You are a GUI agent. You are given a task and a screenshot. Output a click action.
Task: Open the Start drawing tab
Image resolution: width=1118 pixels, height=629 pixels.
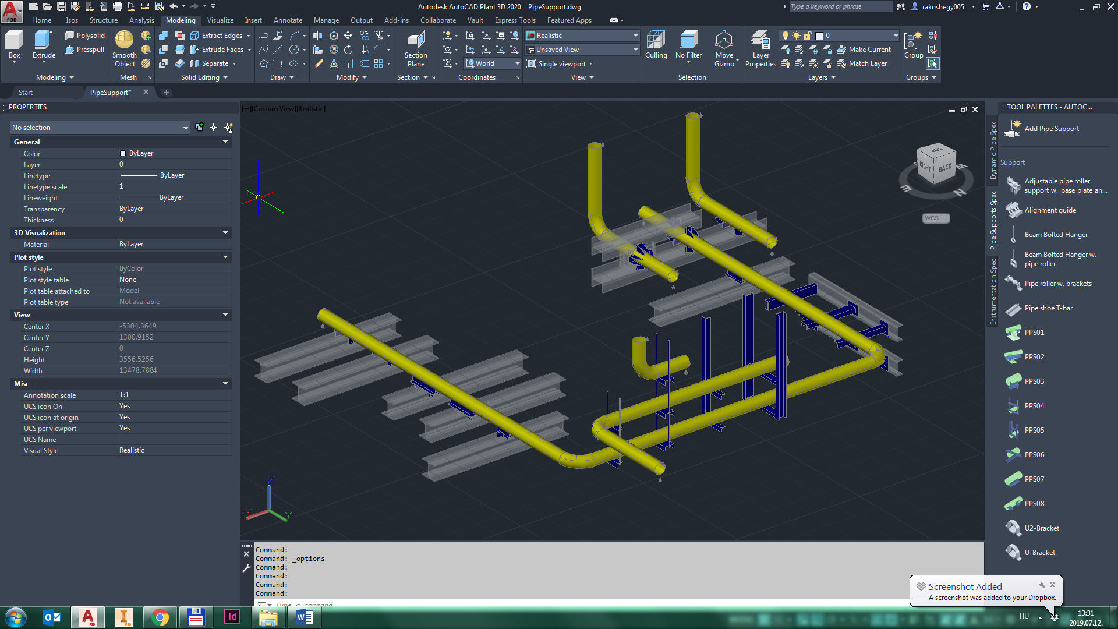click(x=26, y=93)
